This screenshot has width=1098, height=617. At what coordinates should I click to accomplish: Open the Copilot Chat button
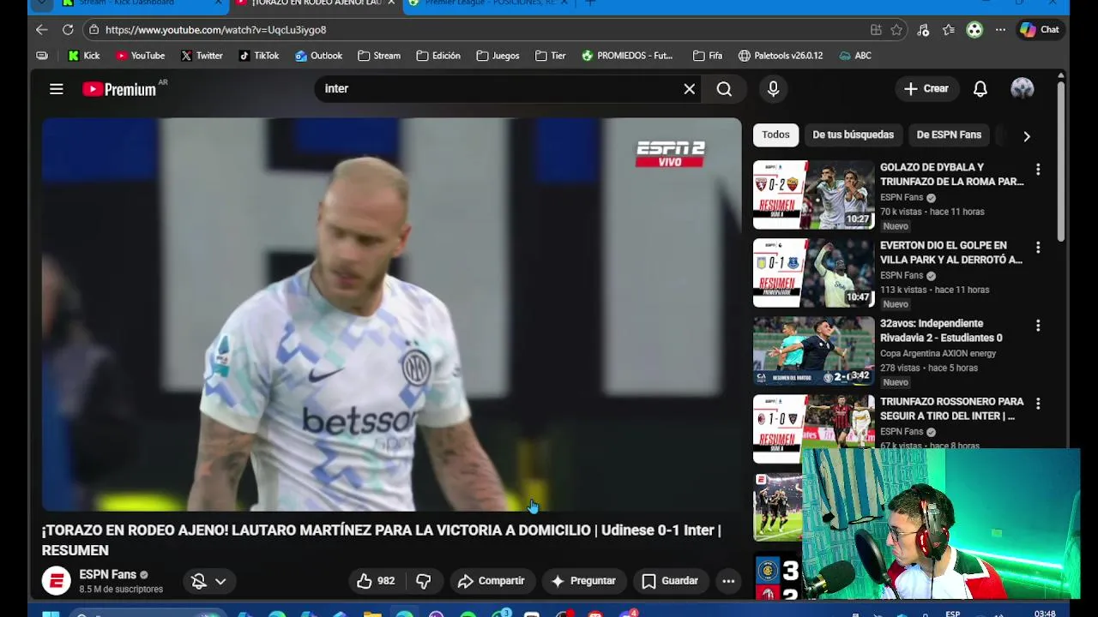[x=1039, y=30]
